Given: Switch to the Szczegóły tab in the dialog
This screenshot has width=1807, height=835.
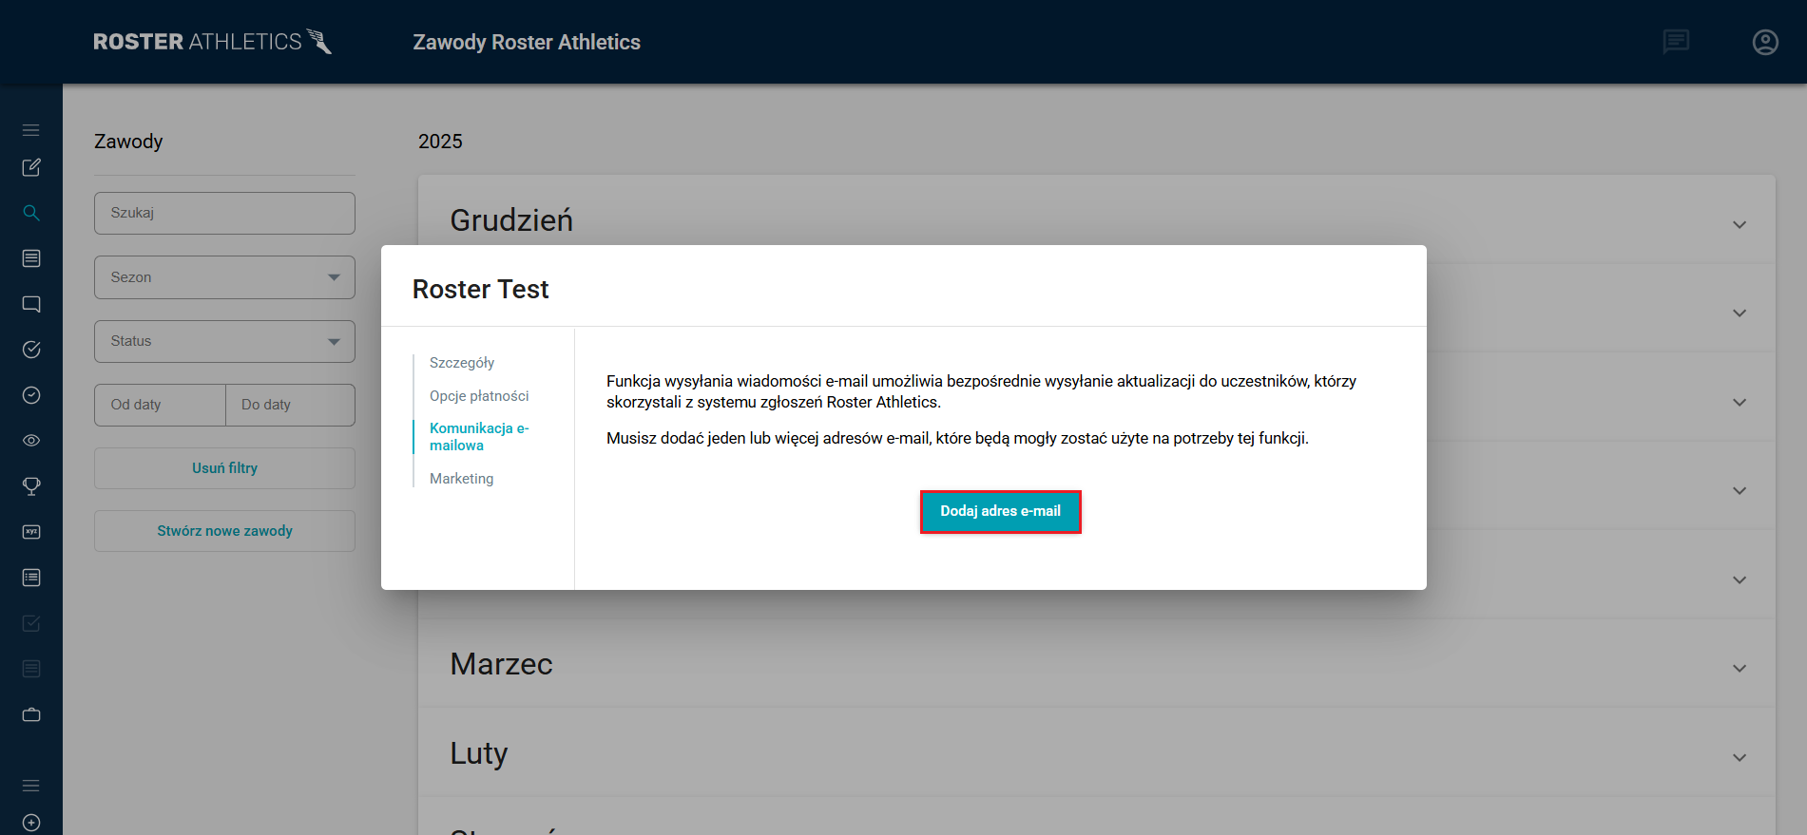Looking at the screenshot, I should click(462, 363).
